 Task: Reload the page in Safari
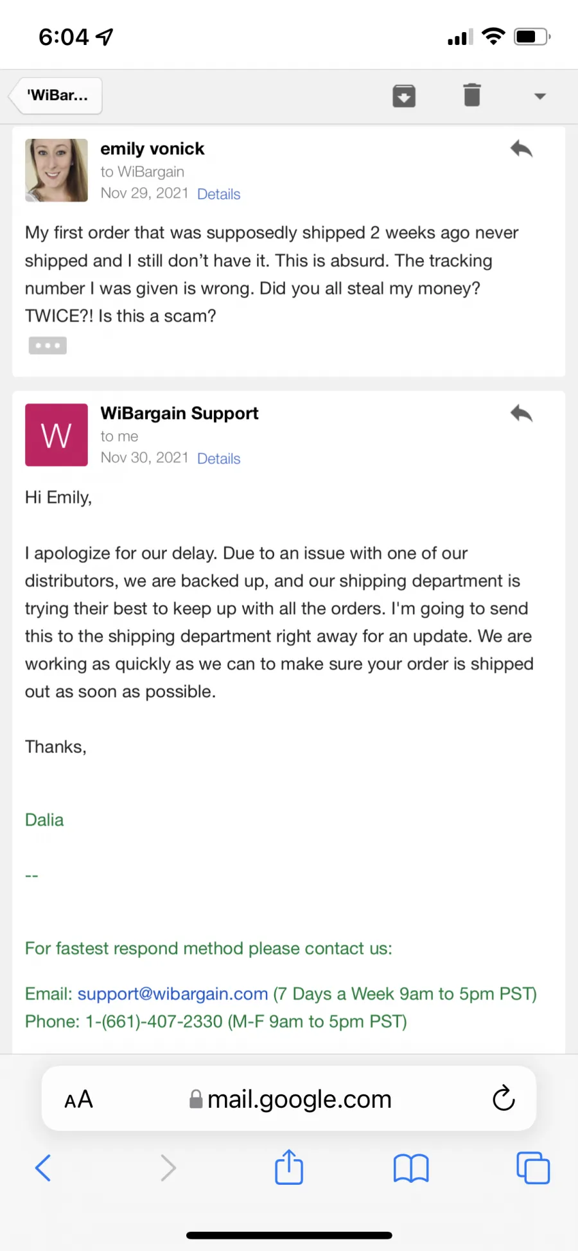[x=504, y=1098]
